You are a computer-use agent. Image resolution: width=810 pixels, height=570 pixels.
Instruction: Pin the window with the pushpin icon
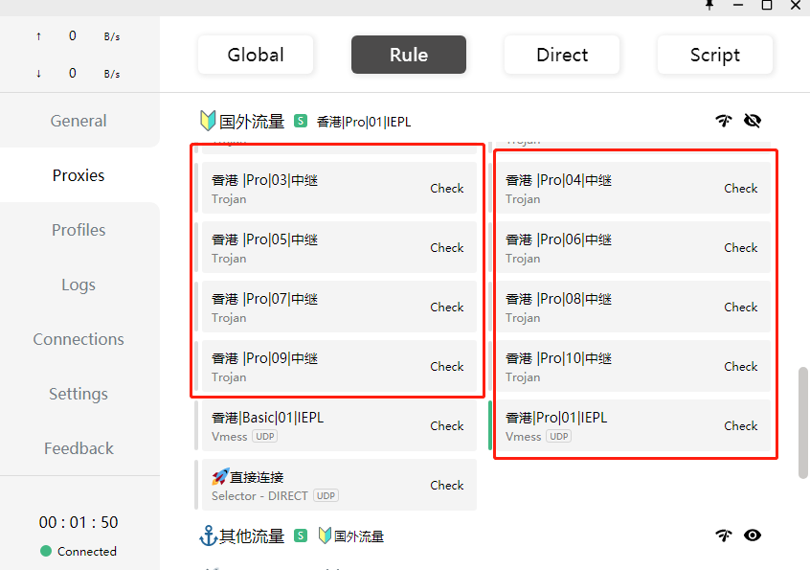click(x=709, y=5)
